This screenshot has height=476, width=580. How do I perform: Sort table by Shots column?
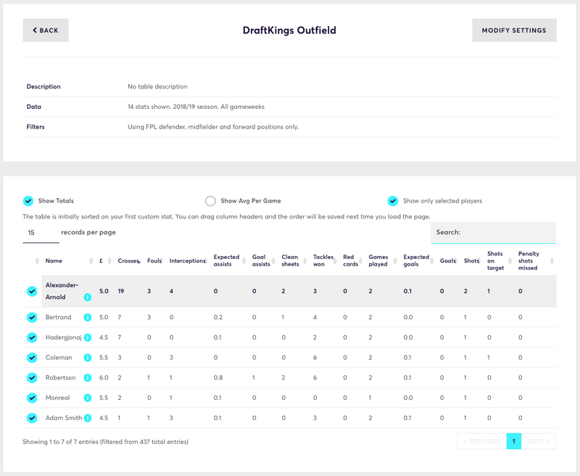pos(472,261)
